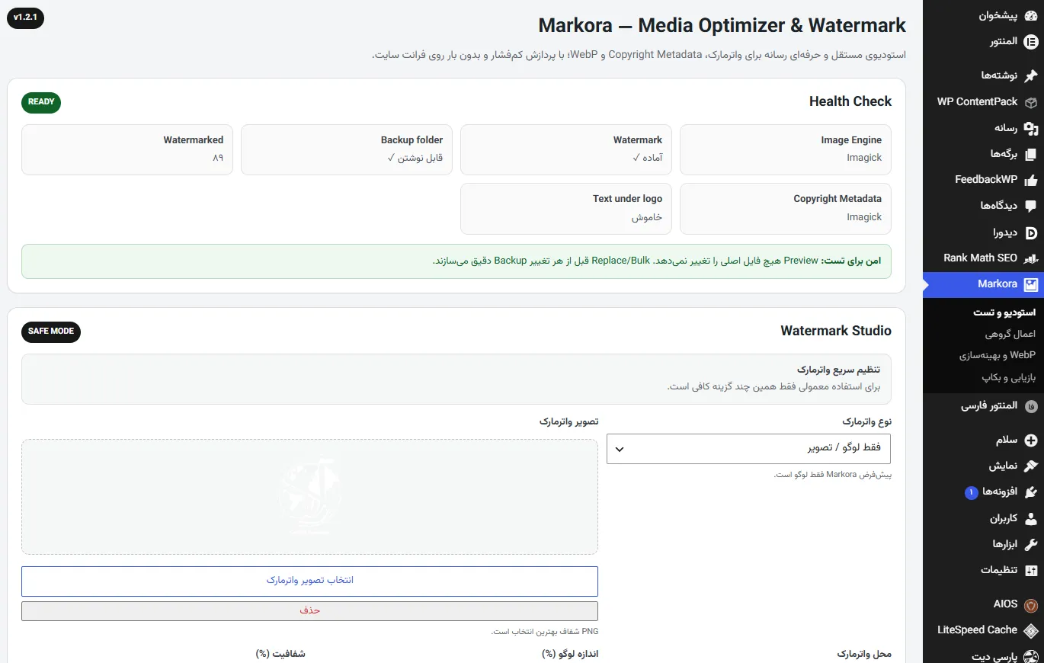Select the بازیابی و بکاپ submenu item
The height and width of the screenshot is (663, 1044).
pyautogui.click(x=1009, y=377)
